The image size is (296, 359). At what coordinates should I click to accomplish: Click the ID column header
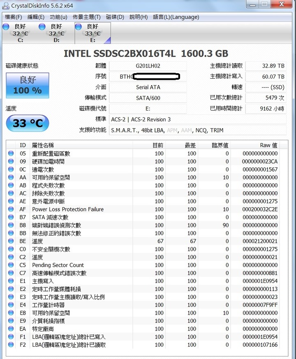pyautogui.click(x=23, y=145)
